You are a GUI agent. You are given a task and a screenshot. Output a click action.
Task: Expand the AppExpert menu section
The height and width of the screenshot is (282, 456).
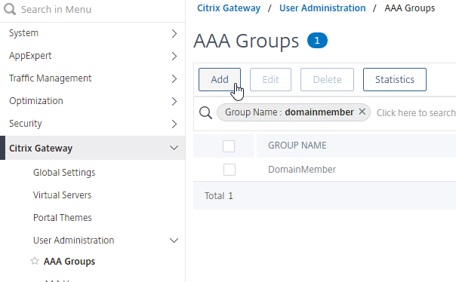[x=174, y=56]
